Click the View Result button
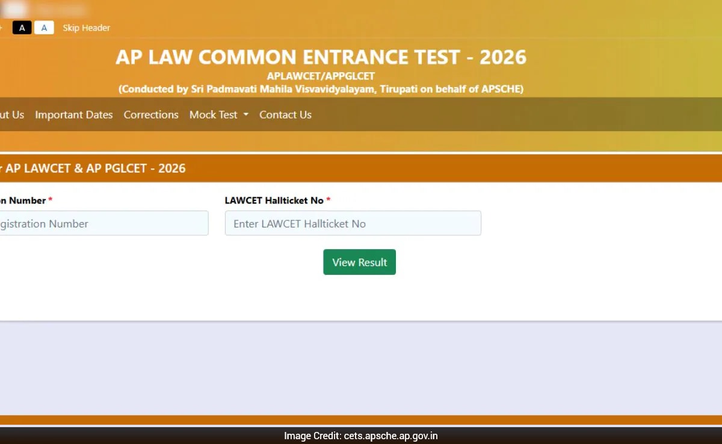The image size is (722, 444). click(359, 262)
